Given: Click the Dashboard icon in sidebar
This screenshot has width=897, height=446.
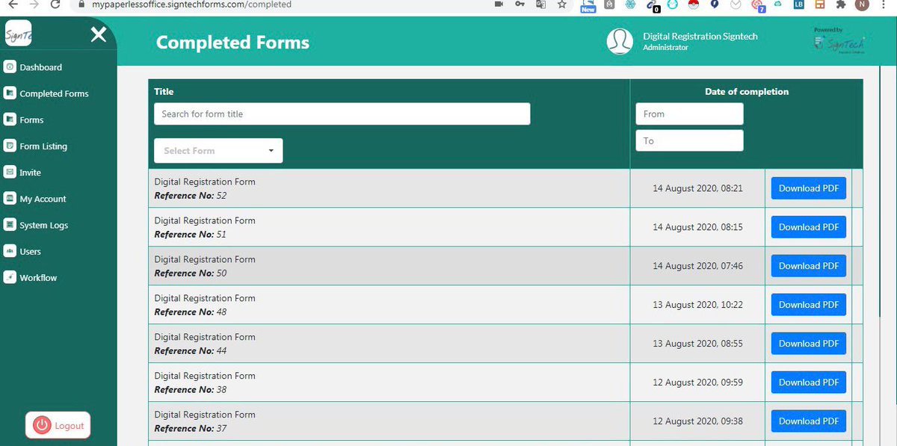Looking at the screenshot, I should click(x=10, y=67).
